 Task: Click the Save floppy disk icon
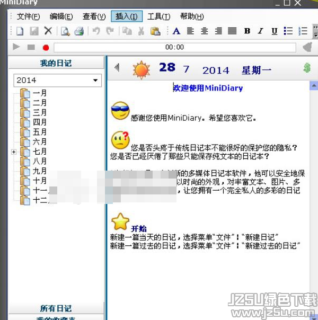point(34,31)
